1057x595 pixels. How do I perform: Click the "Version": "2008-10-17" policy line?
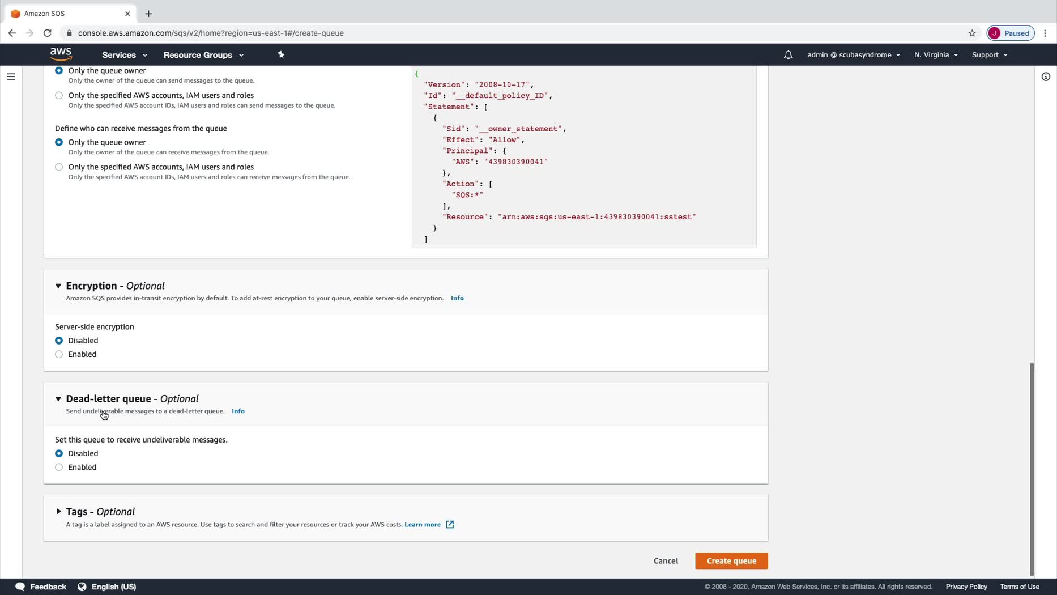click(x=479, y=84)
